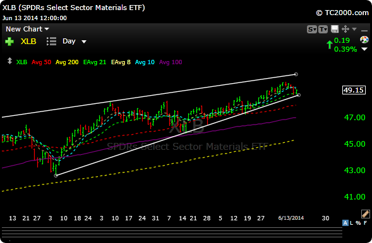Viewport: 372px width, 243px height.
Task: Open the New Chart dropdown menu
Action: 27,29
